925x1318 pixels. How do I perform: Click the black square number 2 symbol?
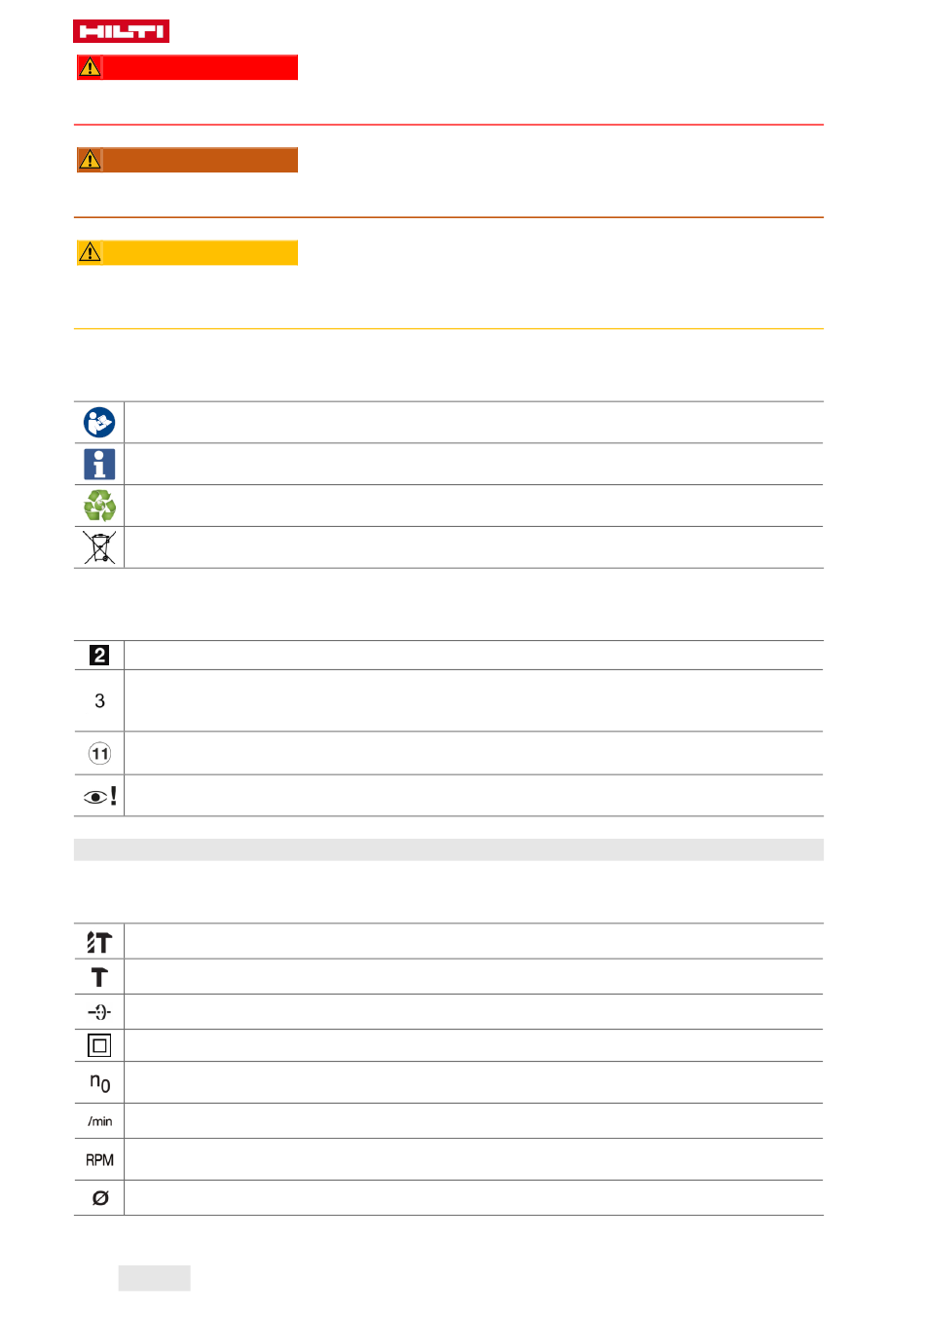pyautogui.click(x=99, y=656)
